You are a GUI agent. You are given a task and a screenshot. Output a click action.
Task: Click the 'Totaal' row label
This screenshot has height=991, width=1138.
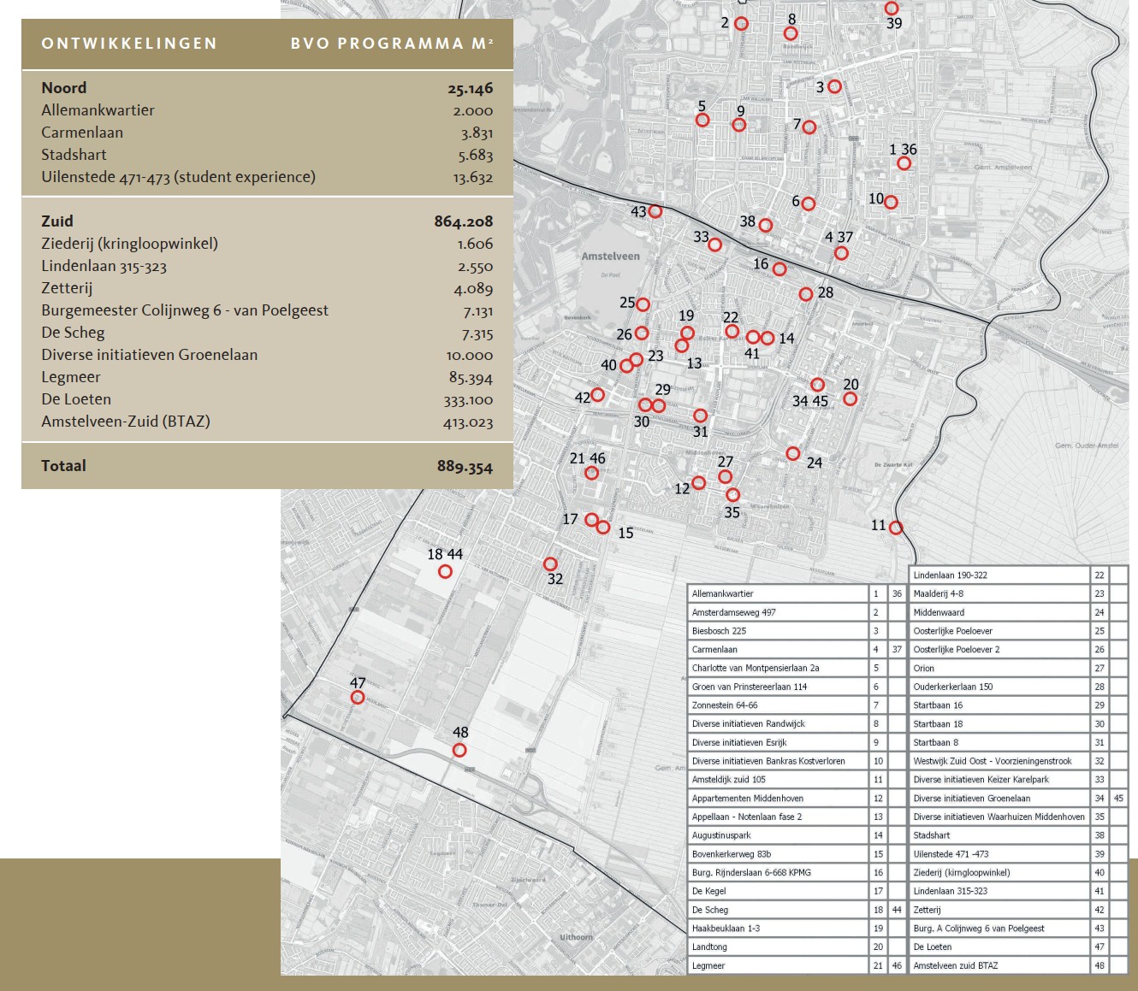click(63, 466)
